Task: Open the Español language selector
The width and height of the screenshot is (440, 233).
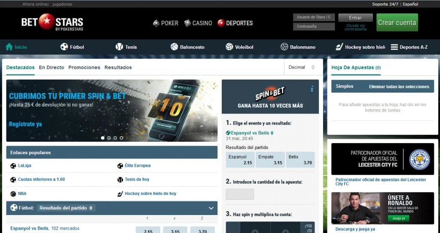Action: (x=410, y=4)
